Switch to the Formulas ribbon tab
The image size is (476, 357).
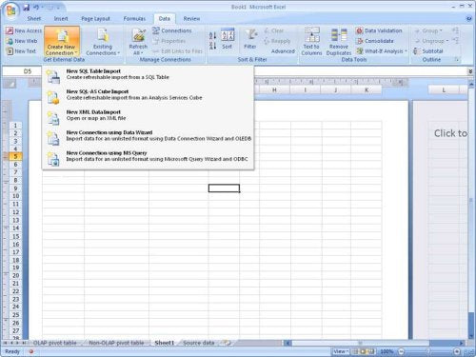(134, 19)
